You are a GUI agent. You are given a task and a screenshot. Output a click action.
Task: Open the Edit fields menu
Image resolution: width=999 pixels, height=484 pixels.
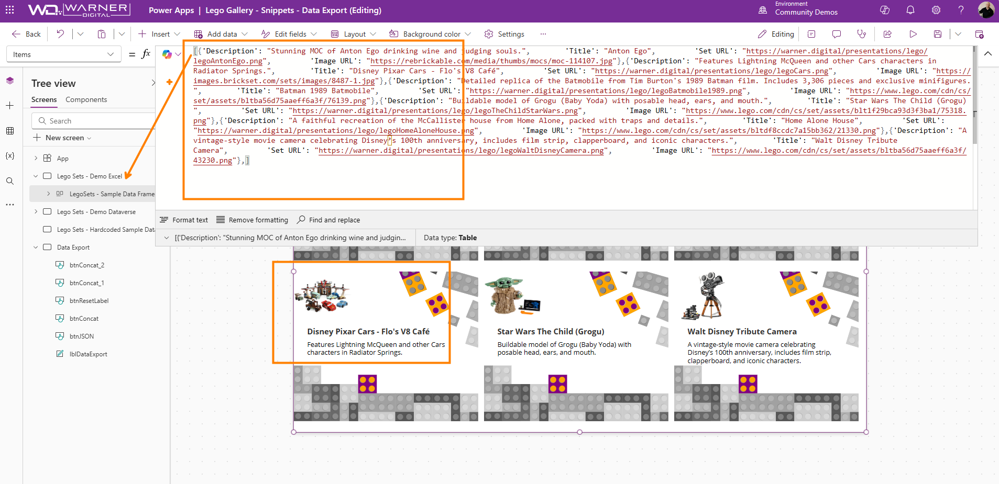point(289,34)
